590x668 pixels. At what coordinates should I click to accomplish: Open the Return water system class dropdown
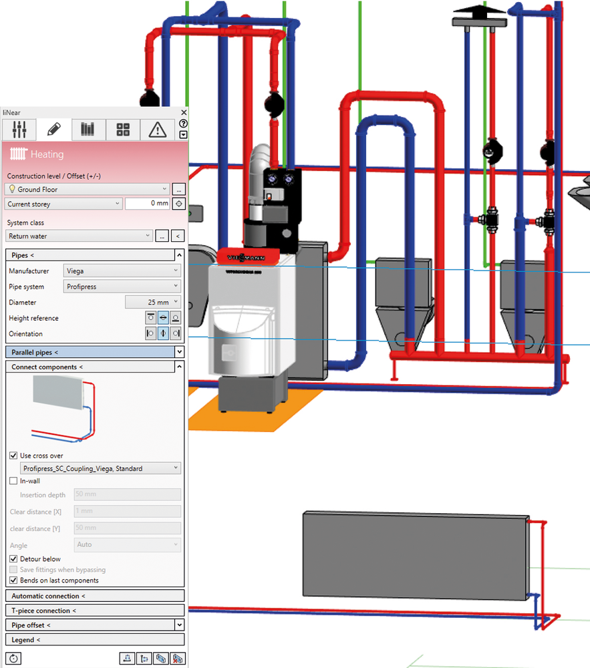click(80, 236)
